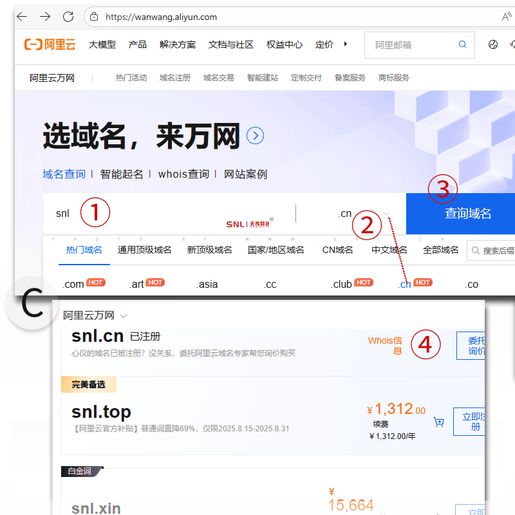Open the globe language icon
Screen dimensions: 515x515
[492, 44]
